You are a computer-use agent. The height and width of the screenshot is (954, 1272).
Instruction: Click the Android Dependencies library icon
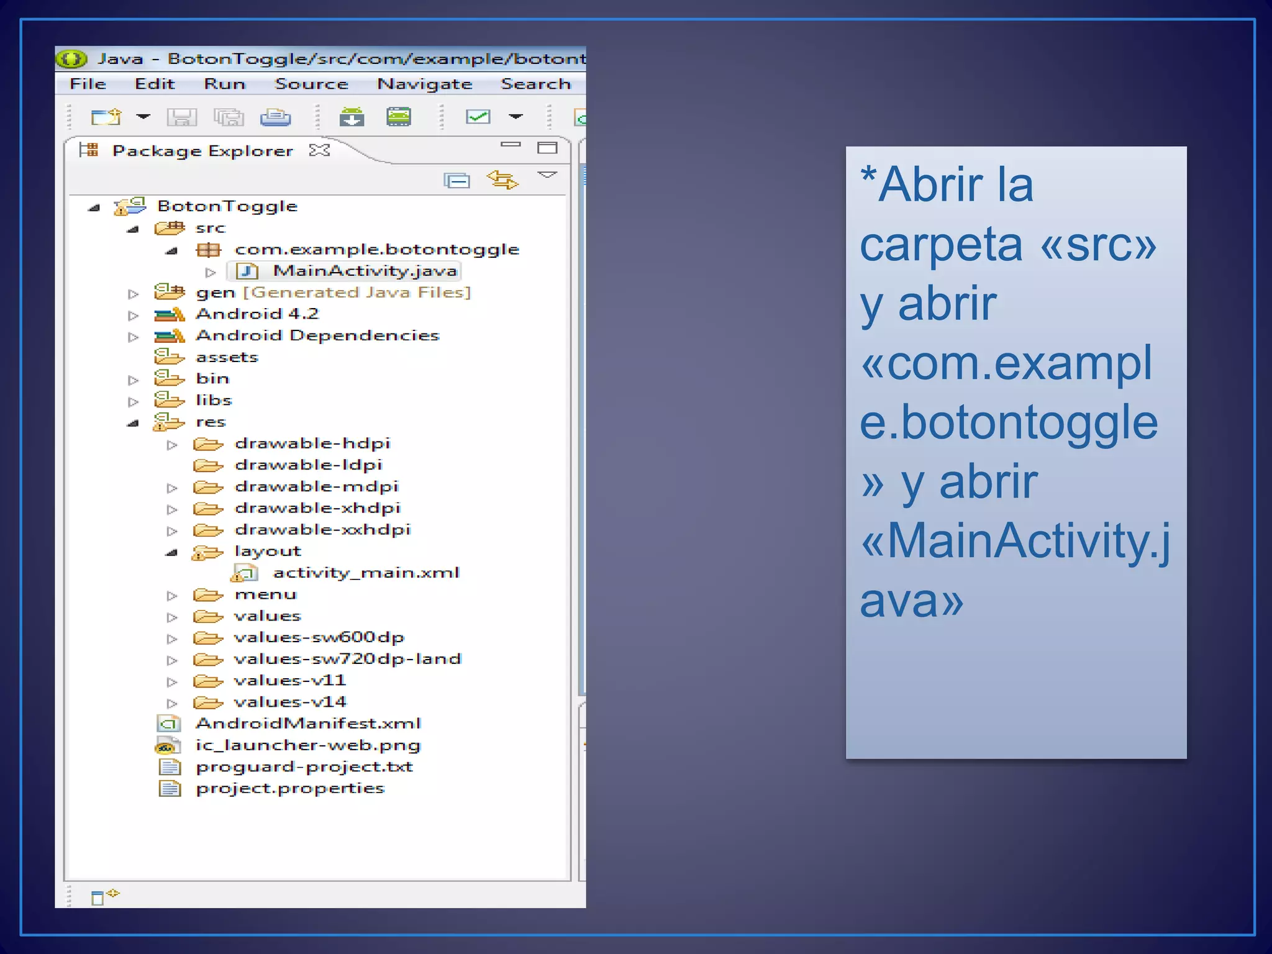tap(170, 336)
